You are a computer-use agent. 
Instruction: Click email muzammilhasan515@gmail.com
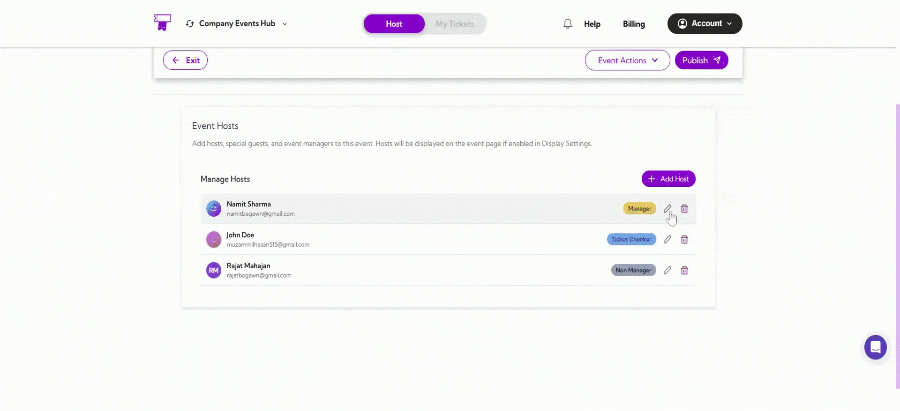coord(268,245)
